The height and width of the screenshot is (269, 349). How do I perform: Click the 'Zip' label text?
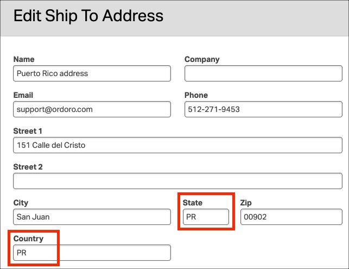pos(246,203)
